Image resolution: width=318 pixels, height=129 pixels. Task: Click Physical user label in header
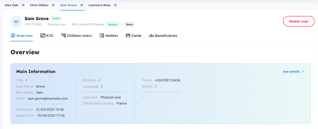57,24
